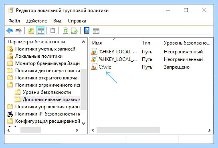The width and height of the screenshot is (218, 148).
Task: Minimize the Group Policy Editor window
Action: (x=168, y=10)
